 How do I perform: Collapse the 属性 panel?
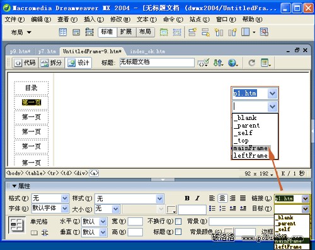coord(14,186)
